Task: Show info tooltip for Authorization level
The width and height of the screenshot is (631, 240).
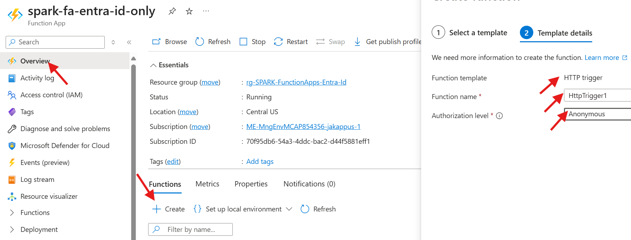Action: click(x=499, y=116)
